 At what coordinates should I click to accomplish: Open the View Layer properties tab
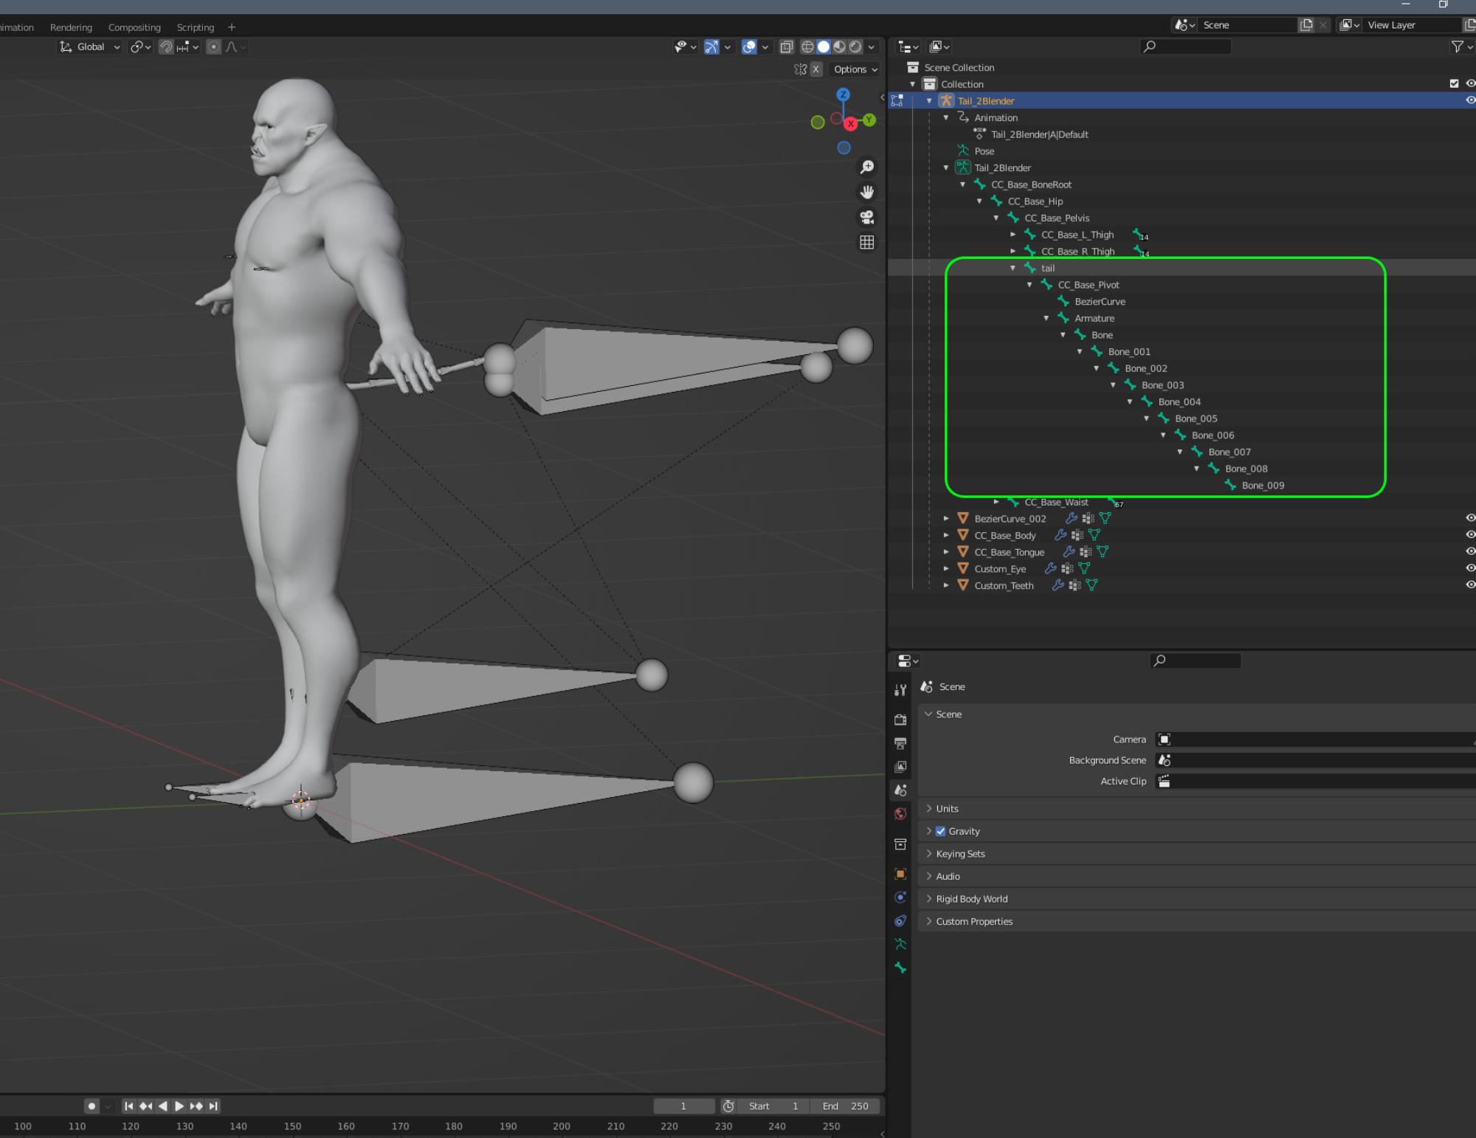[x=900, y=767]
